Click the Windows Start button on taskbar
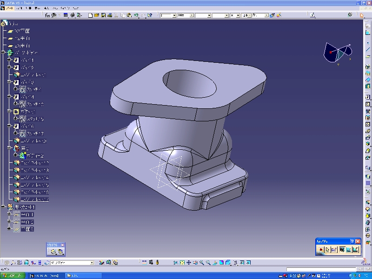Image resolution: width=372 pixels, height=279 pixels. [x=13, y=275]
